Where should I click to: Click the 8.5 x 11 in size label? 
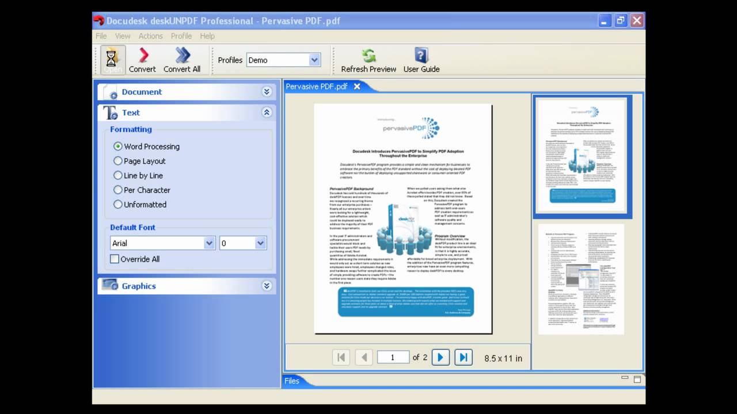(x=503, y=358)
